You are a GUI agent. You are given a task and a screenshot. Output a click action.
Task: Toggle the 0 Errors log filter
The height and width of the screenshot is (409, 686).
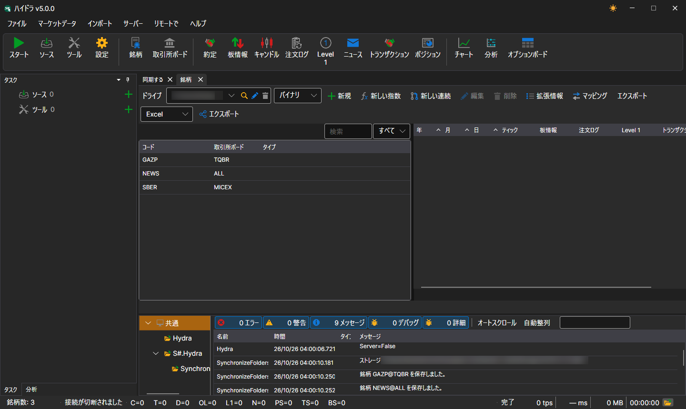238,322
